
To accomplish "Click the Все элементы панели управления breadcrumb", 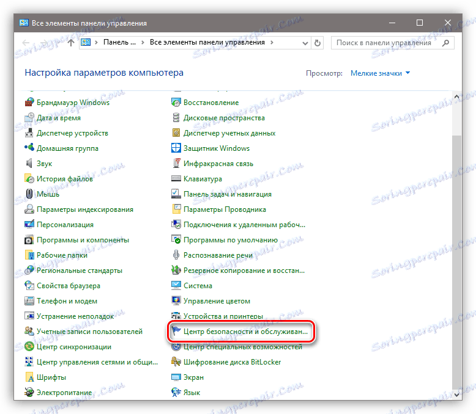I will pos(207,42).
